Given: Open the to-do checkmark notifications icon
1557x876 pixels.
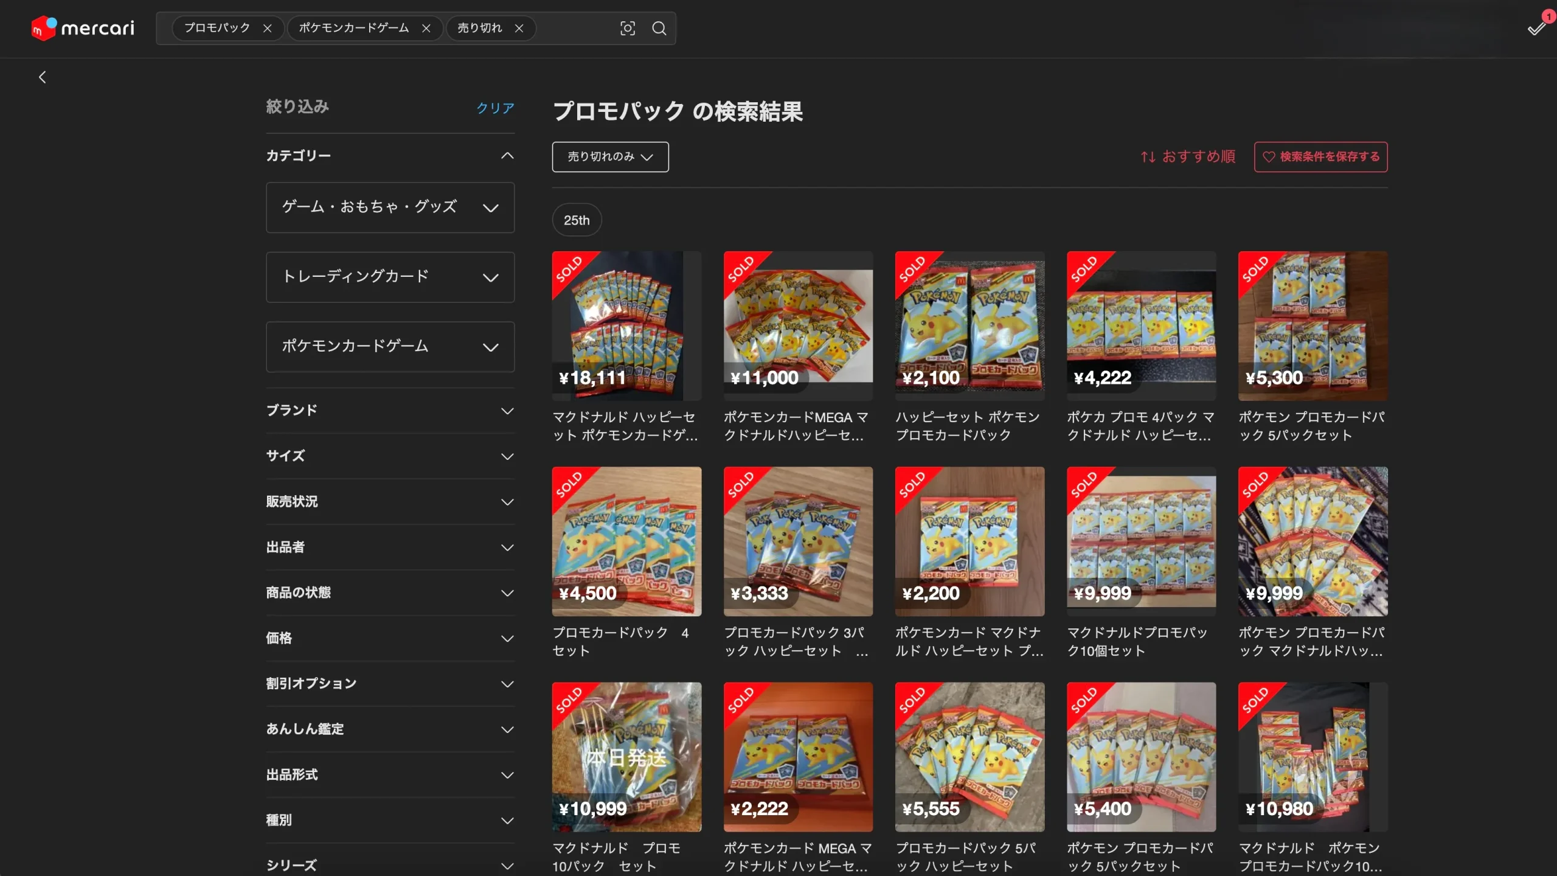Looking at the screenshot, I should [1537, 28].
